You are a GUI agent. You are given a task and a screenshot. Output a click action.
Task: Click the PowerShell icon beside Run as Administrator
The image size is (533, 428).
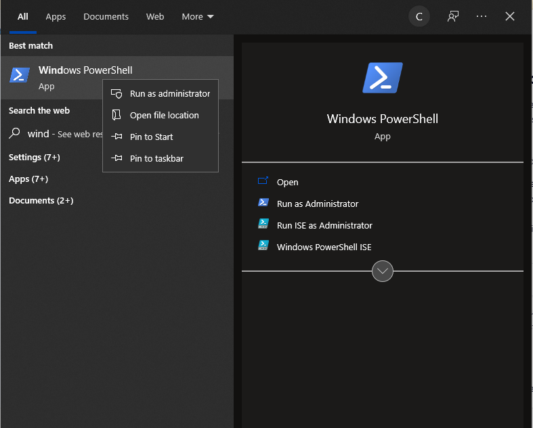[263, 202]
